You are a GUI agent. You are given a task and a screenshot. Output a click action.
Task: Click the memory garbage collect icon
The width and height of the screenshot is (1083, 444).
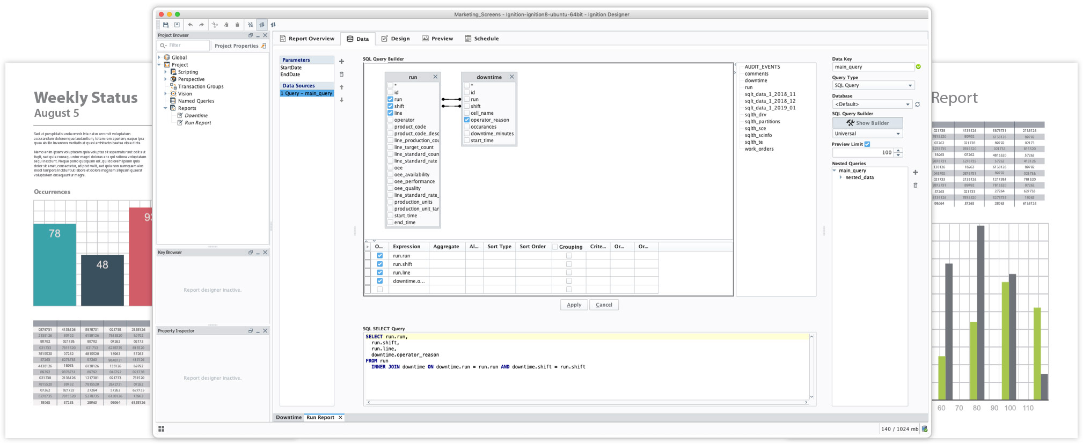coord(924,429)
